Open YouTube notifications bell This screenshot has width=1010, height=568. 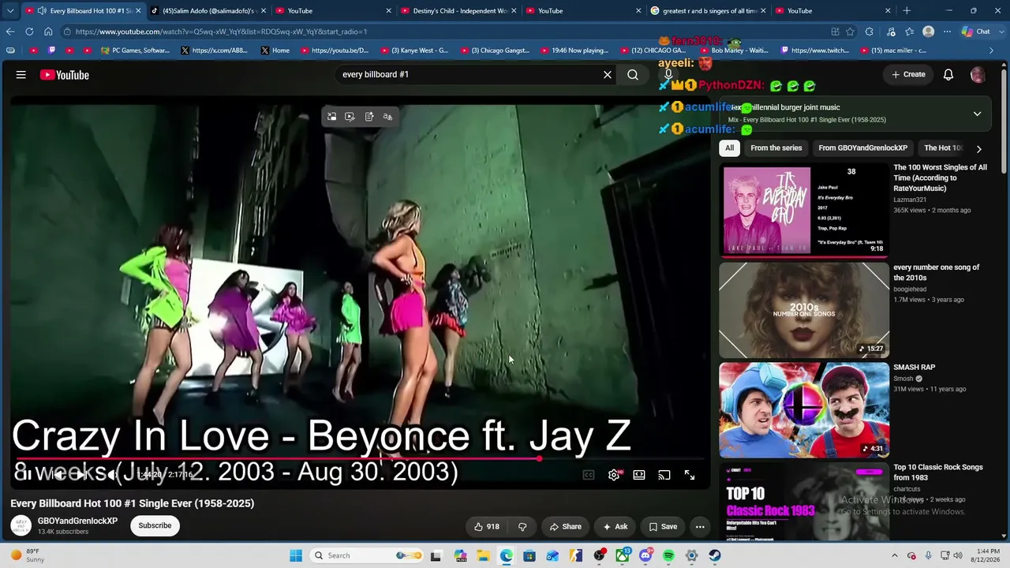[x=948, y=75]
